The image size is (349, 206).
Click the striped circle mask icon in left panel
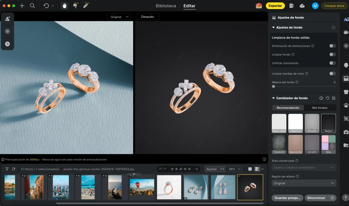pos(8,31)
